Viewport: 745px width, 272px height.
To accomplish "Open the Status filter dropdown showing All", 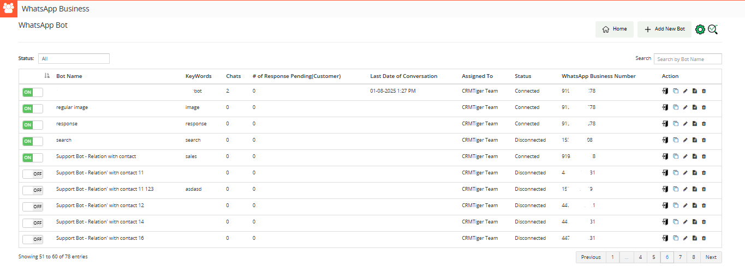I will coord(74,58).
